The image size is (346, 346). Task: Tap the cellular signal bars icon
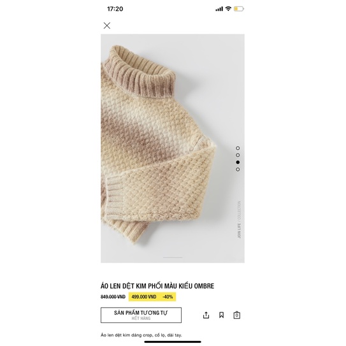coord(219,9)
